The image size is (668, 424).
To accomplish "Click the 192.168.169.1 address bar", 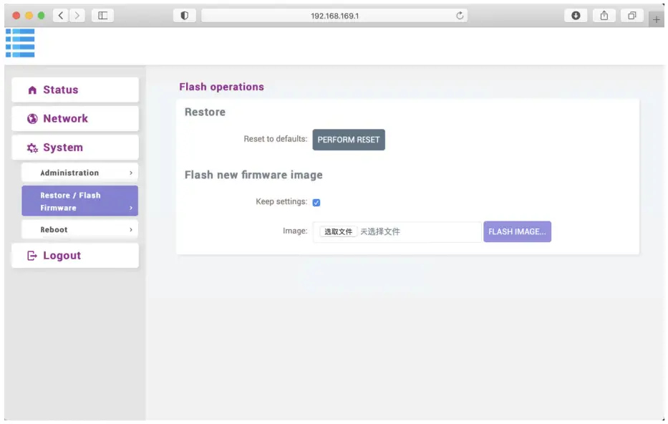I will click(x=334, y=16).
